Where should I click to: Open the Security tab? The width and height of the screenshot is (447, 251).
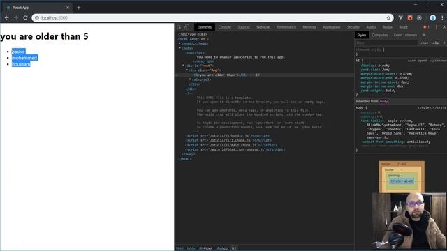(353, 27)
